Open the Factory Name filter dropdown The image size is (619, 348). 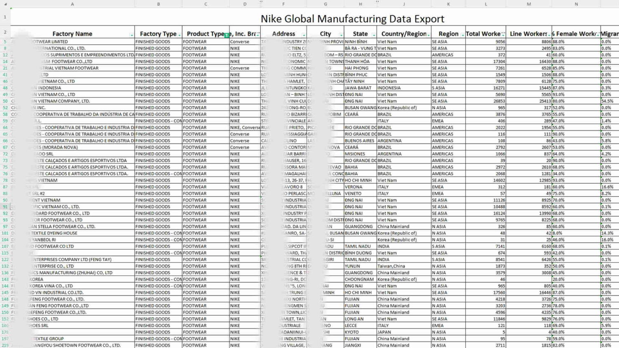[132, 35]
